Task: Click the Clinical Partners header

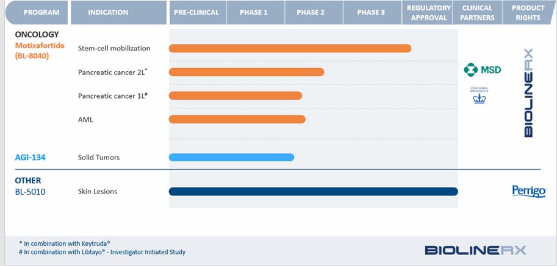Action: pos(478,12)
